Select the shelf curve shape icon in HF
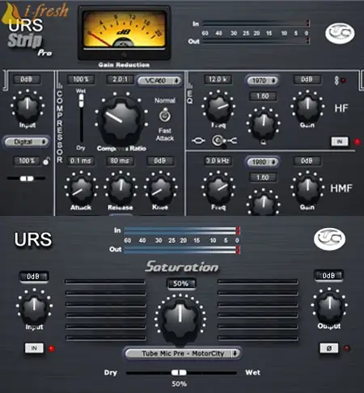Viewport: 364px width, 393px height. (232, 141)
